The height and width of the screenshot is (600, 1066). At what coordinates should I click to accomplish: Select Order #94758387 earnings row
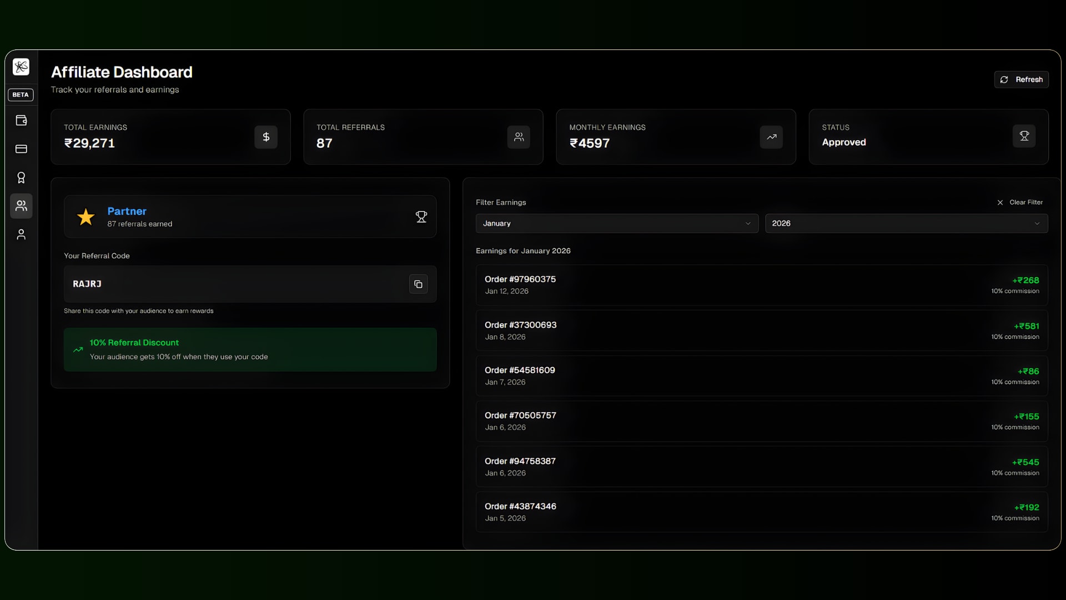761,467
